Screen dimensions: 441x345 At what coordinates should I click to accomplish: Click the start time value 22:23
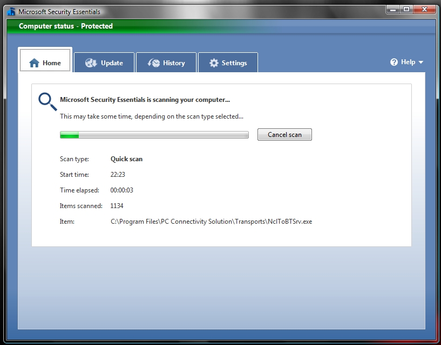tap(118, 175)
